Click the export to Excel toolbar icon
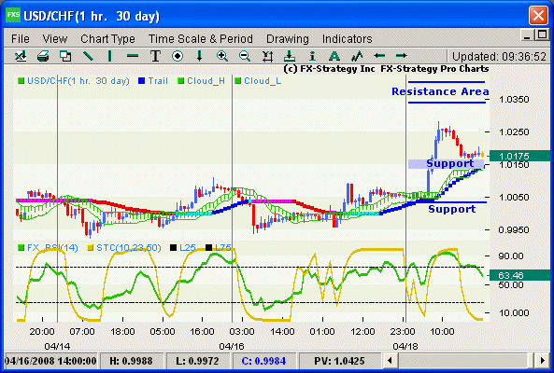 point(21,56)
